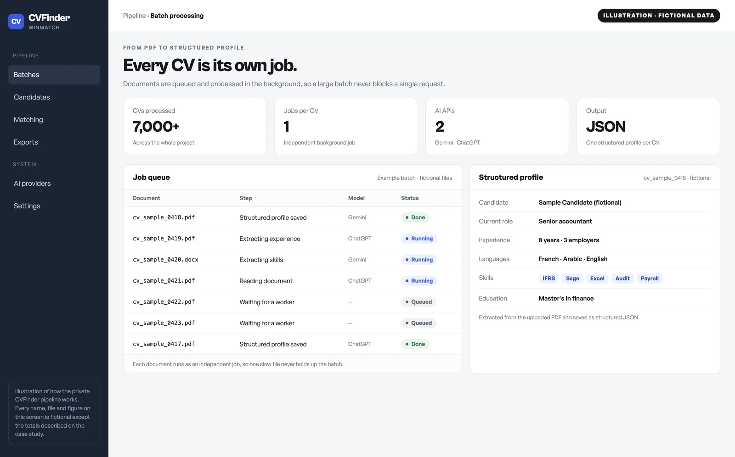The height and width of the screenshot is (457, 735).
Task: Click Done status of cv_sample_0418.pdf
Action: [x=415, y=217]
